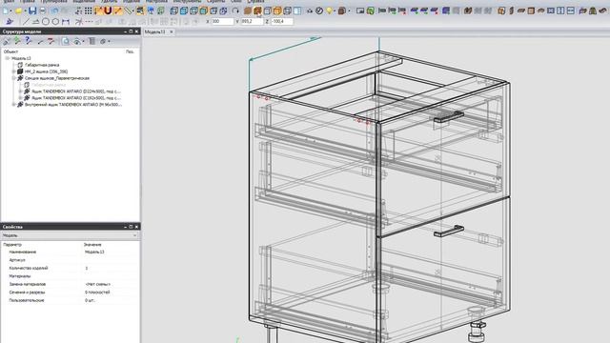
Task: Click the new document icon
Action: pos(7,10)
